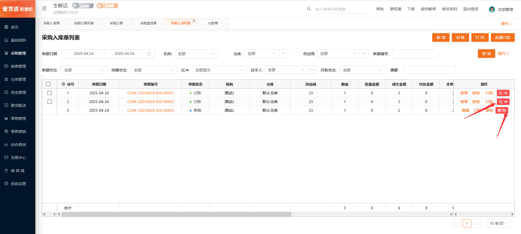
Task: Click the 查询 button
Action: pyautogui.click(x=486, y=54)
